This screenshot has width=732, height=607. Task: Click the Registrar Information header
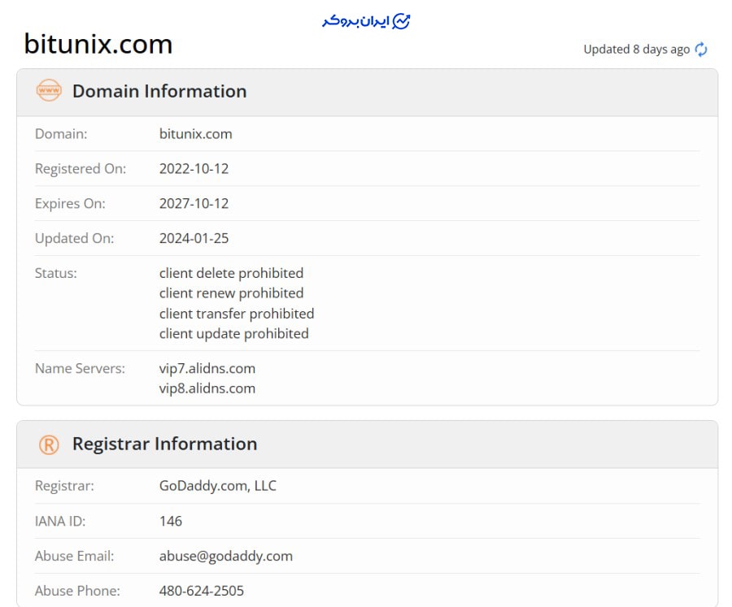[165, 444]
